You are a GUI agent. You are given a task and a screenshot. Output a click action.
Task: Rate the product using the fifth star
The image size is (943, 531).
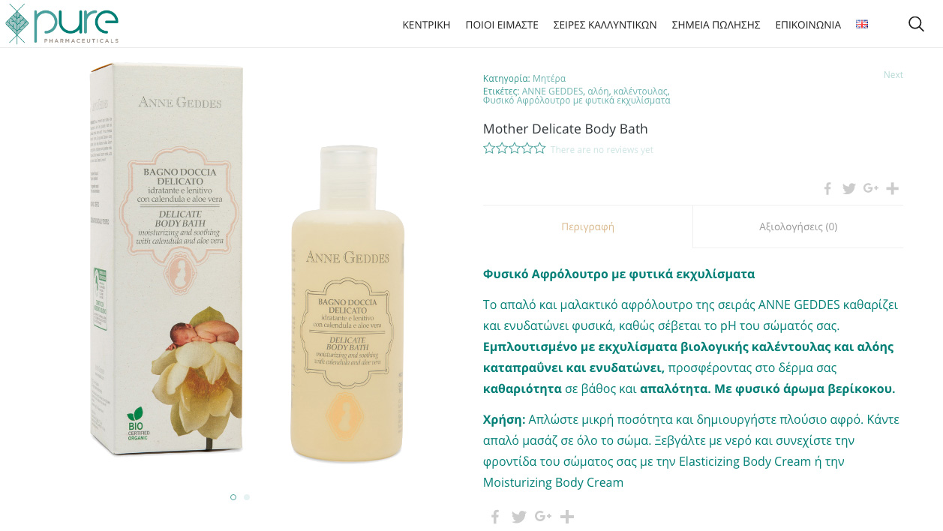[539, 148]
